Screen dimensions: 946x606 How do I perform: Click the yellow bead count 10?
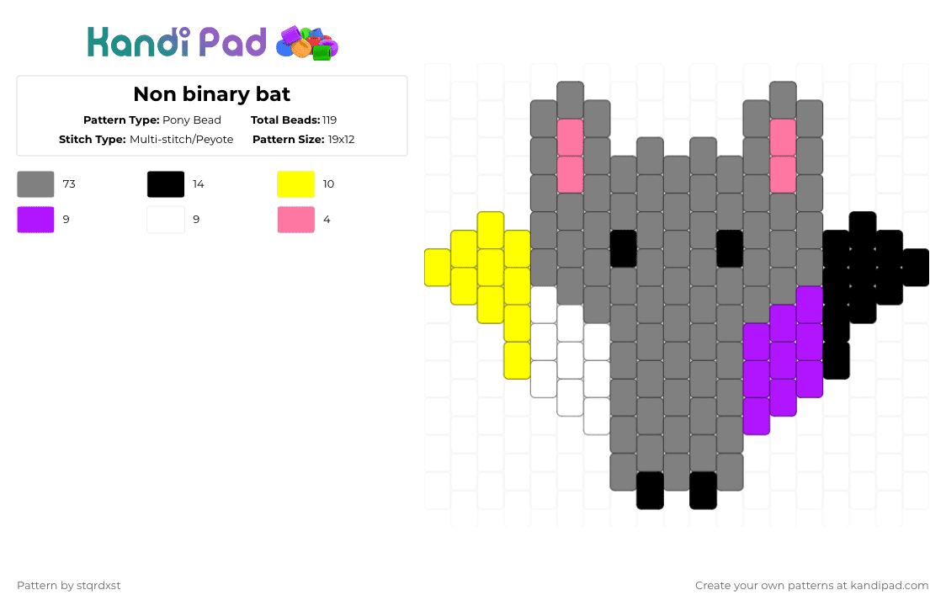328,184
